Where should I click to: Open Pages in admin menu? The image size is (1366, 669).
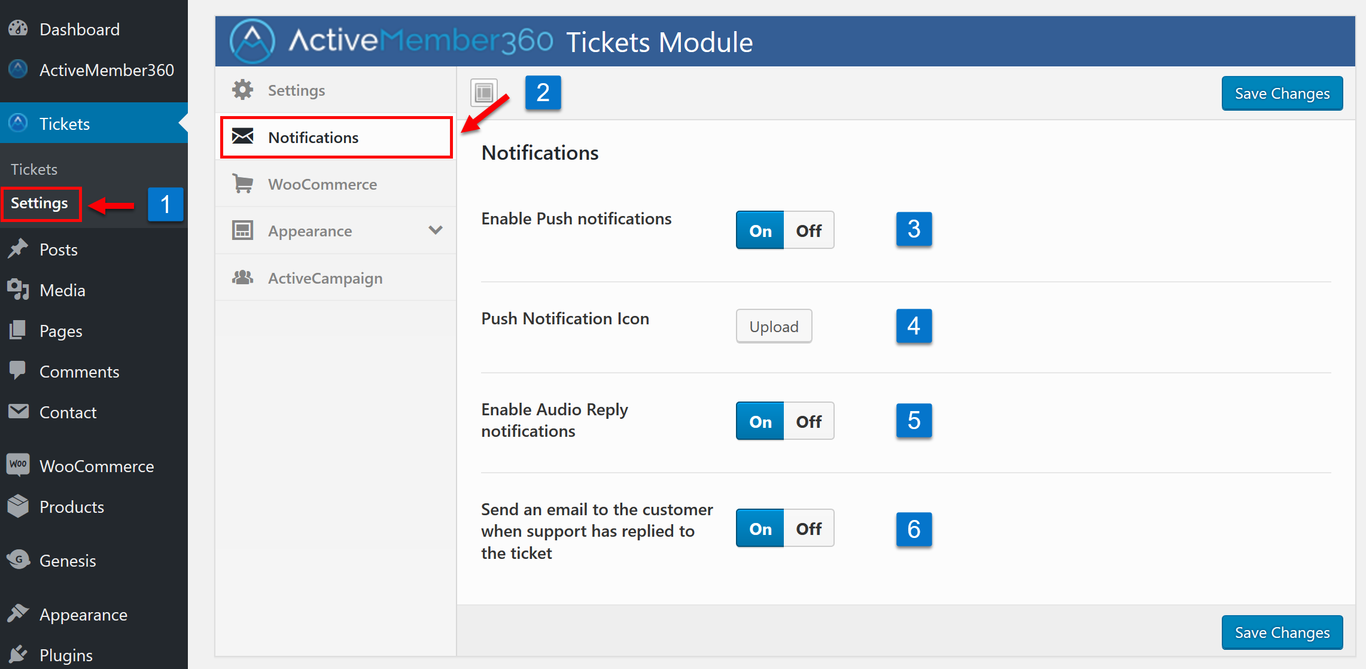pos(94,331)
